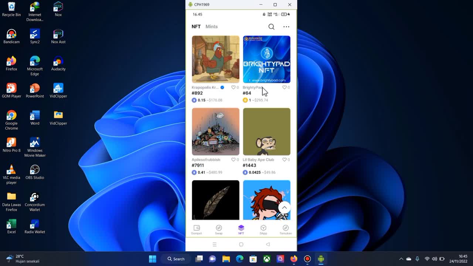Select the NFT tab at top

[x=196, y=27]
